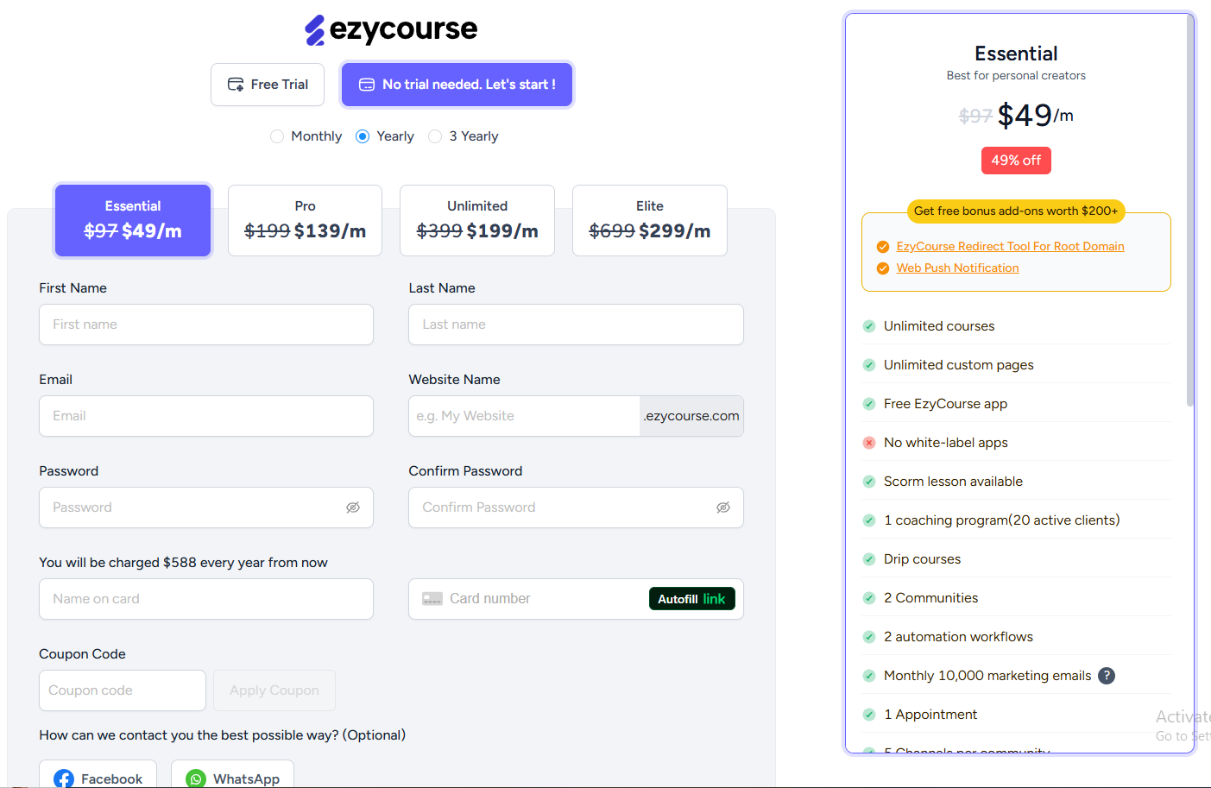Open the Web Push Notification link
The width and height of the screenshot is (1211, 788).
pyautogui.click(x=957, y=268)
